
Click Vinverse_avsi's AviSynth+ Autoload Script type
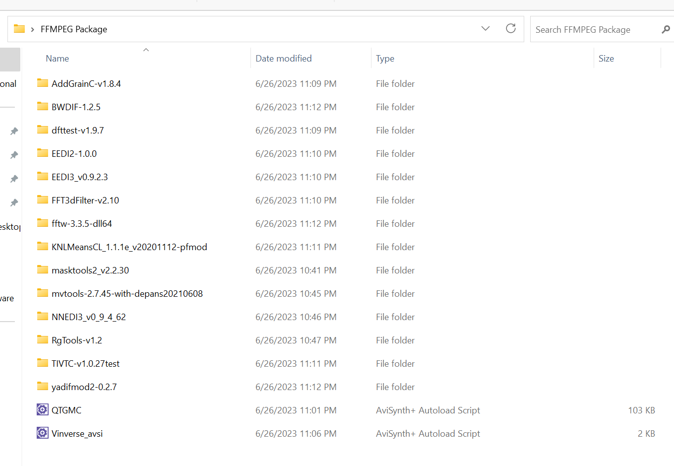[428, 434]
